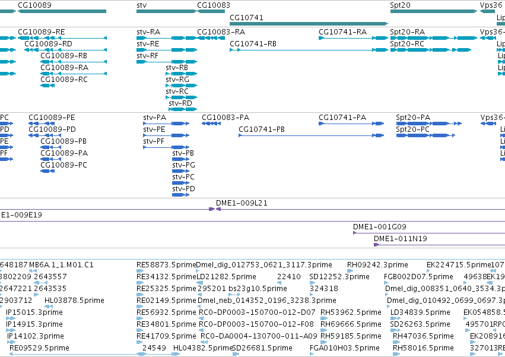
Task: Click protein CG10089-PC label
Action: click(63, 165)
